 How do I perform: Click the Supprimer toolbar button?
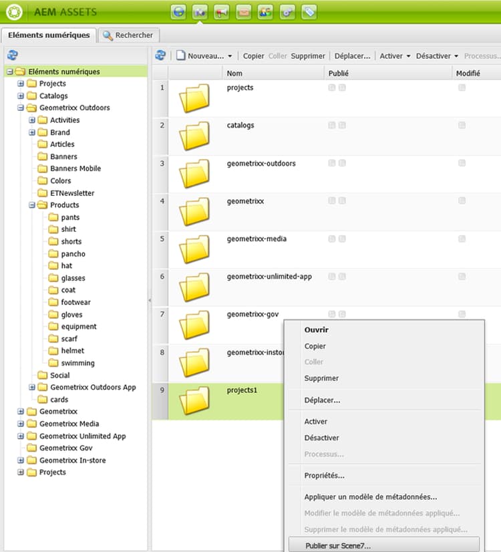coord(308,56)
